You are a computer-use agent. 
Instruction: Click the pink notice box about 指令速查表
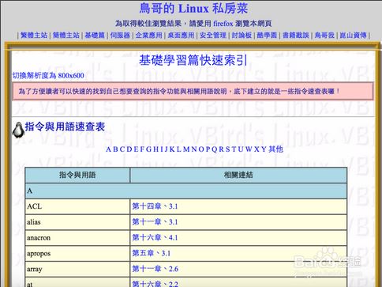193,91
